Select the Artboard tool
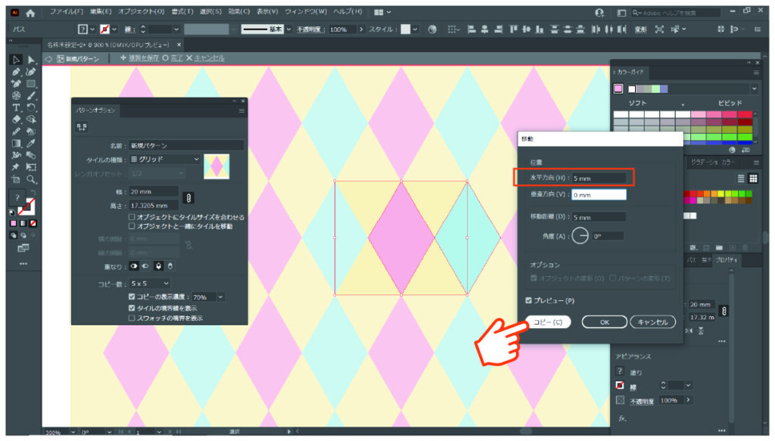 coord(16,179)
